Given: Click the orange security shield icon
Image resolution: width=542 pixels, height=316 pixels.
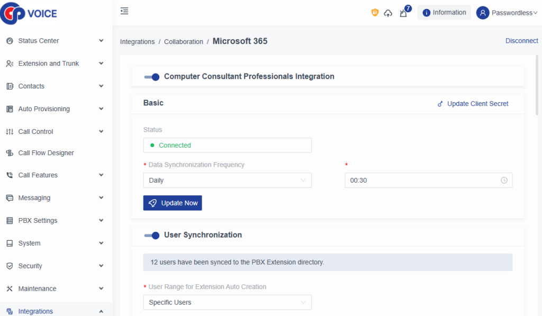Looking at the screenshot, I should point(375,13).
